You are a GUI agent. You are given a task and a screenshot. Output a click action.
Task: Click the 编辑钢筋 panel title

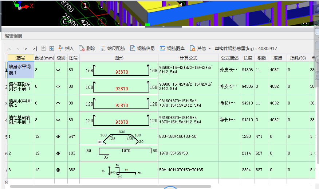coord(13,36)
